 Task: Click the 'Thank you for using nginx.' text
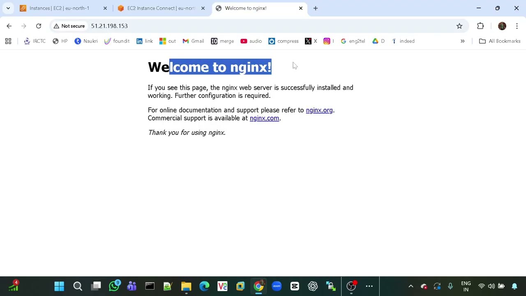click(x=187, y=132)
